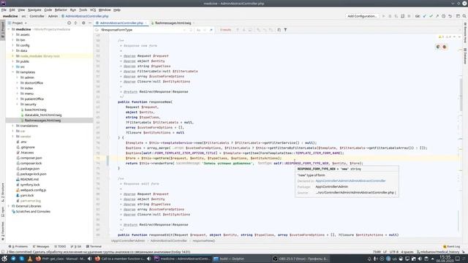Collapse the templates folder
Viewport: 468px width, 263px height.
[x=13, y=72]
